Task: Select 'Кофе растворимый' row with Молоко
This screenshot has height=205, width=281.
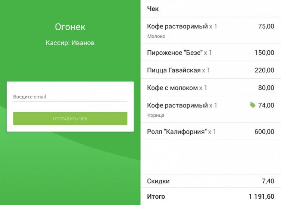Action: point(211,31)
